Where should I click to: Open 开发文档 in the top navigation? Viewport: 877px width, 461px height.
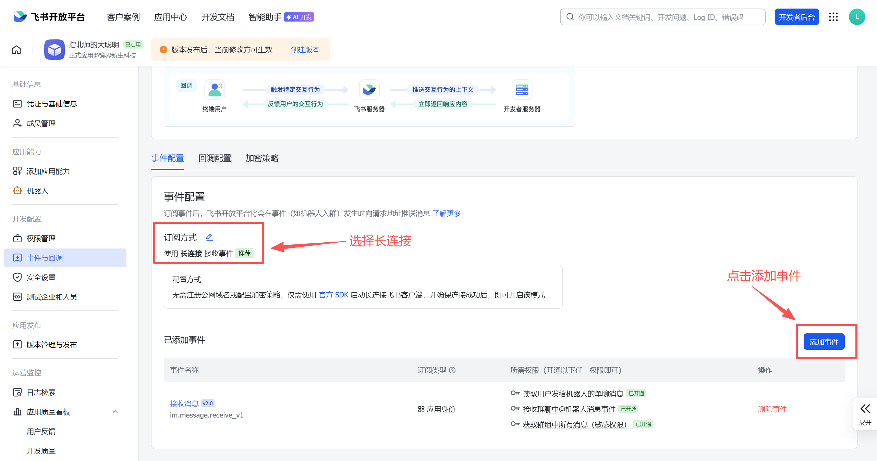218,17
